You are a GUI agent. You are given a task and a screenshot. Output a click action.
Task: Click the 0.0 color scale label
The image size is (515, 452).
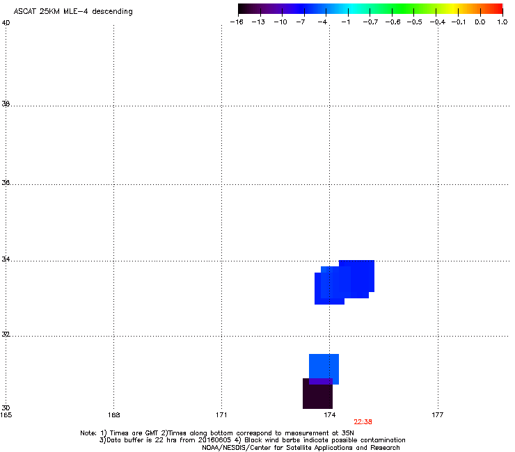480,22
